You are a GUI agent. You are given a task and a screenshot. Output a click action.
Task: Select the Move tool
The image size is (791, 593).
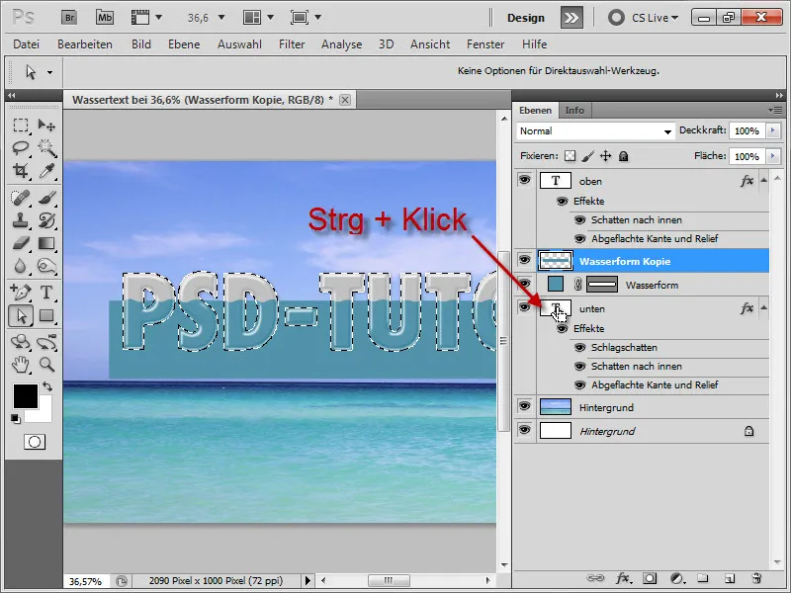point(46,125)
